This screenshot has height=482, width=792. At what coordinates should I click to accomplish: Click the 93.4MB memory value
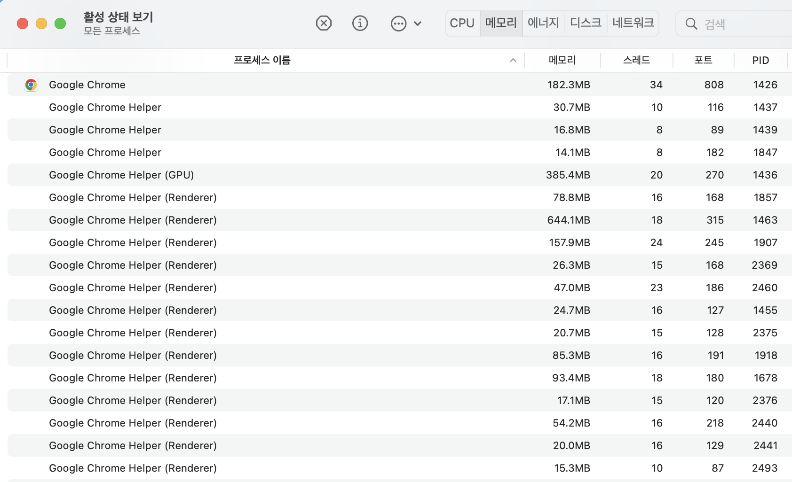coord(571,378)
